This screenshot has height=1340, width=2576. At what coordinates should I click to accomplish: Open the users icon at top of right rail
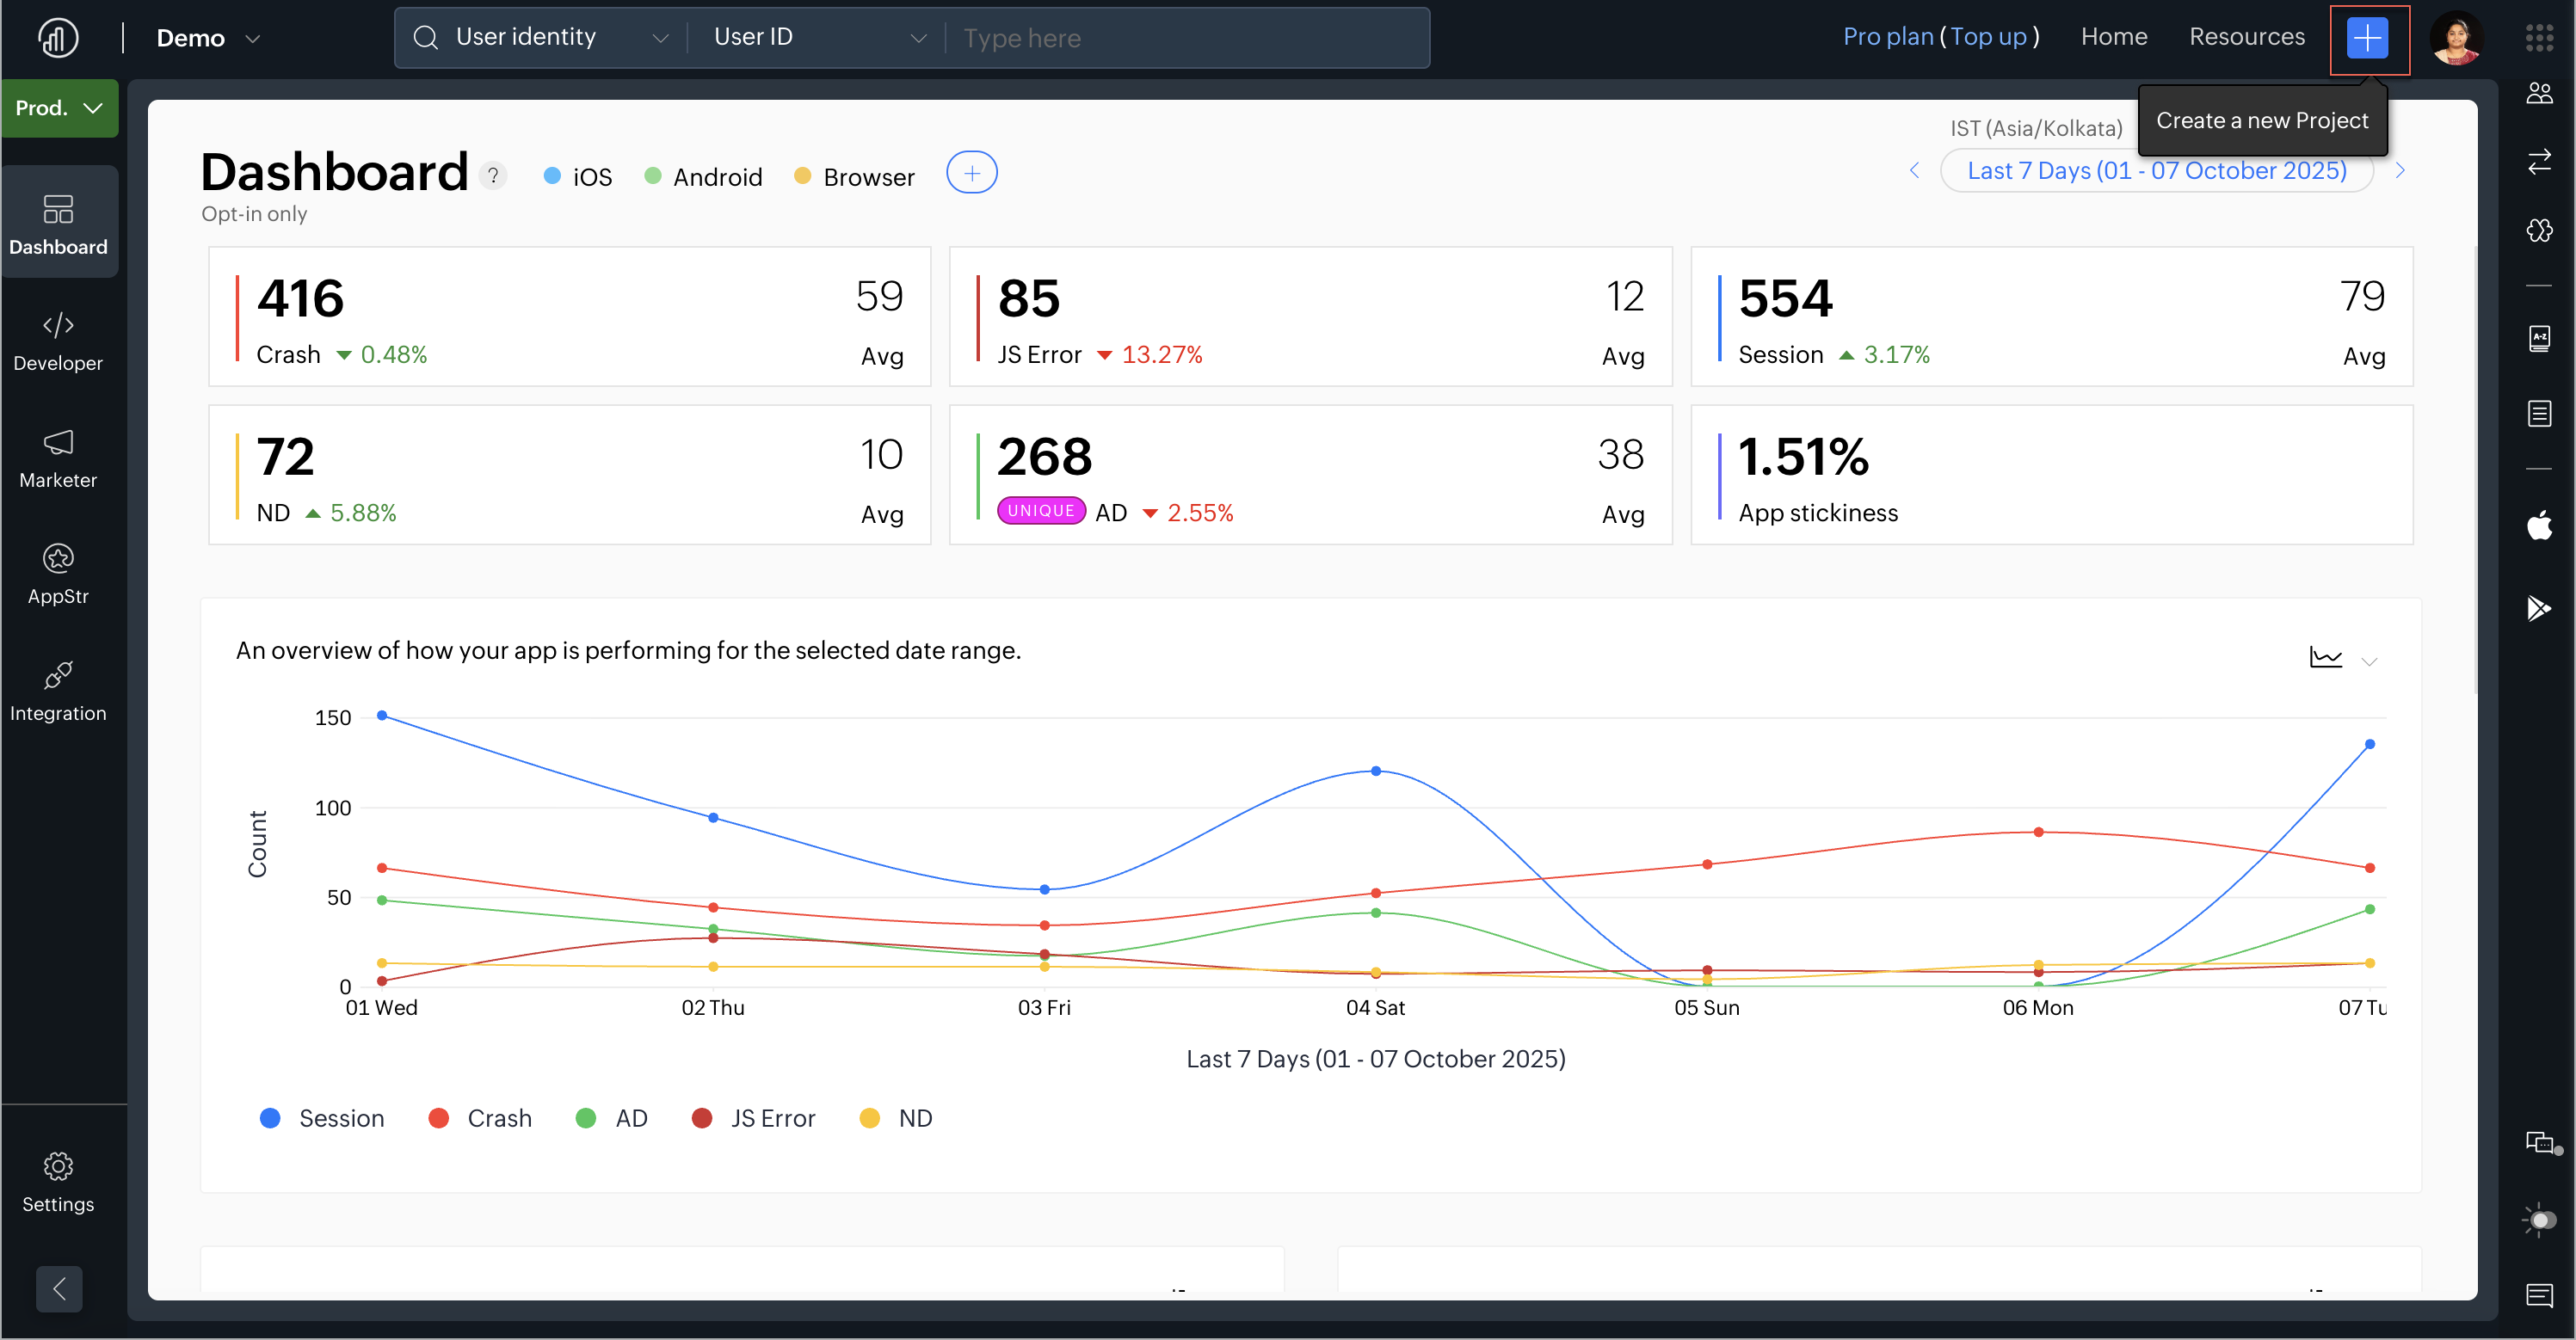pos(2539,93)
